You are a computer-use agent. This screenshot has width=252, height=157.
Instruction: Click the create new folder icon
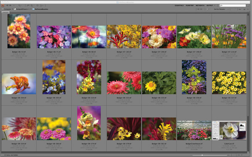tap(244, 9)
